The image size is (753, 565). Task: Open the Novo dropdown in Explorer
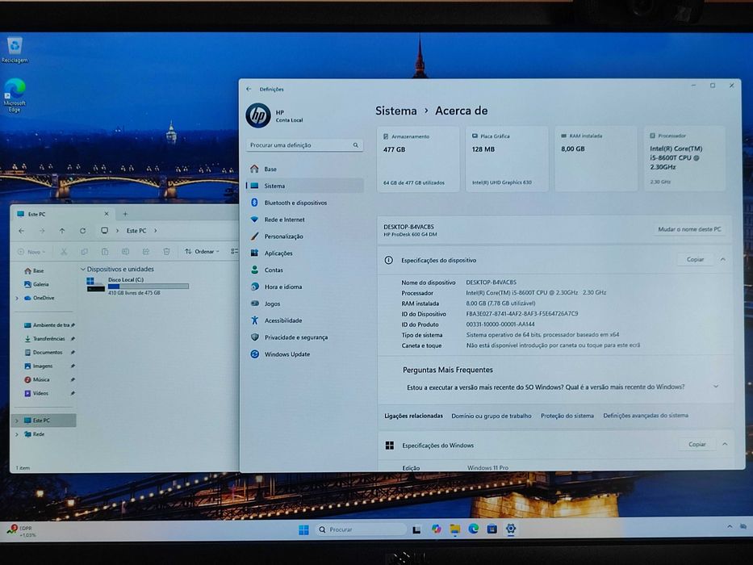tap(31, 252)
